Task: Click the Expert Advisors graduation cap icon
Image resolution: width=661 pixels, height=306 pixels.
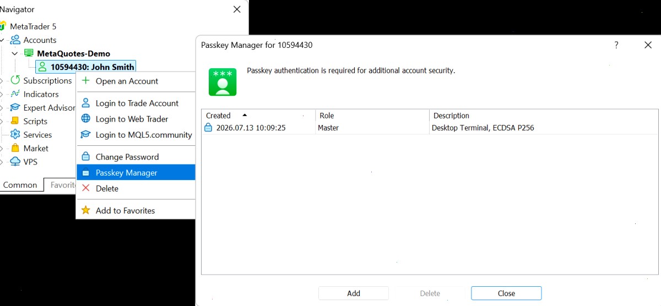Action: 15,108
